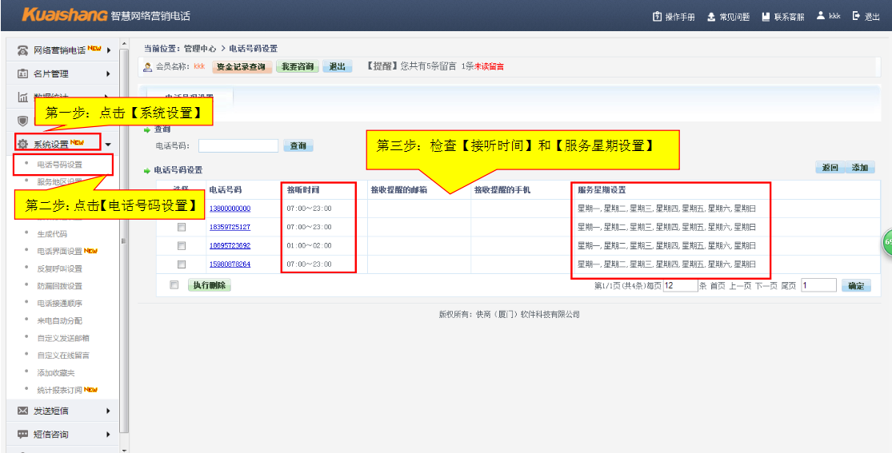
Task: Check the select-all box beside 执行删除
Action: point(174,284)
